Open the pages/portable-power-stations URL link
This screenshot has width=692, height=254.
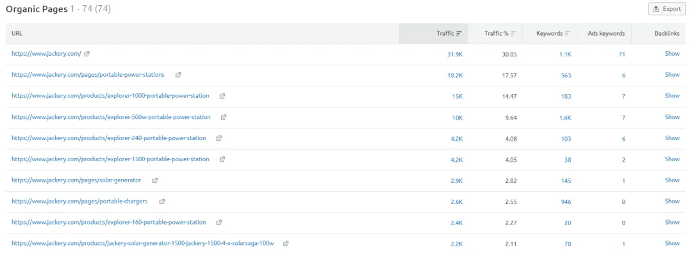pos(88,75)
